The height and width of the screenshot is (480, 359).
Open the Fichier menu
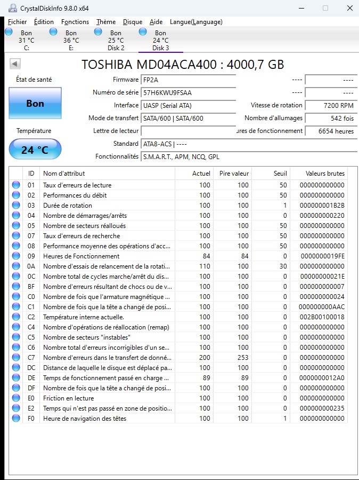pos(18,22)
